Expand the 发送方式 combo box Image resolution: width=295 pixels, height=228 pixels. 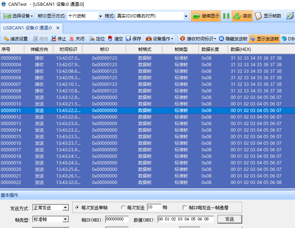tap(65, 208)
